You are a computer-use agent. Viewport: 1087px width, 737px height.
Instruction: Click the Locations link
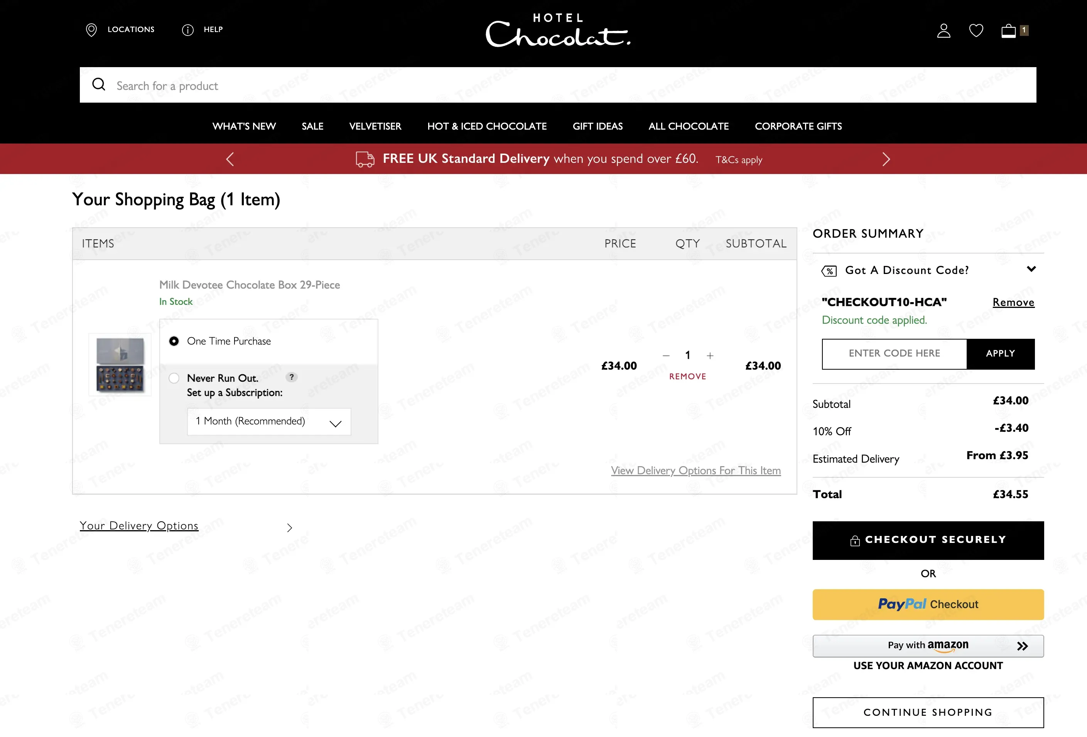[x=131, y=29]
